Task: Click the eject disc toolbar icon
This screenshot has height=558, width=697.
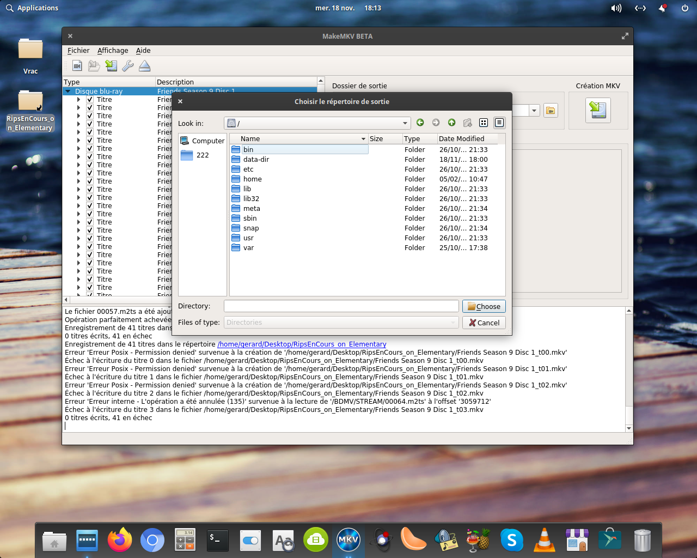Action: [144, 66]
